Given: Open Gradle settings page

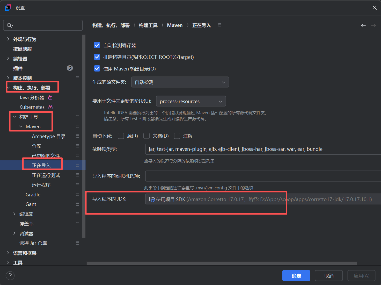Looking at the screenshot, I should [33, 195].
